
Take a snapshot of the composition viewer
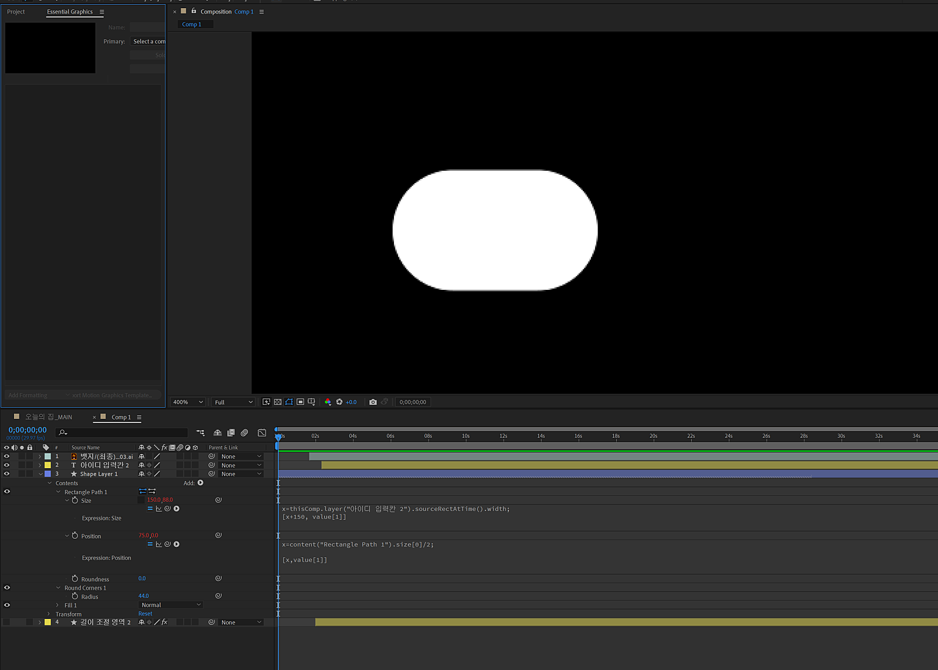click(x=373, y=402)
